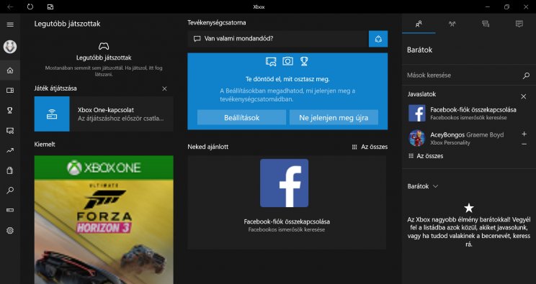This screenshot has width=536, height=284.
Task: Click the back arrow in the title bar
Action: coord(10,6)
